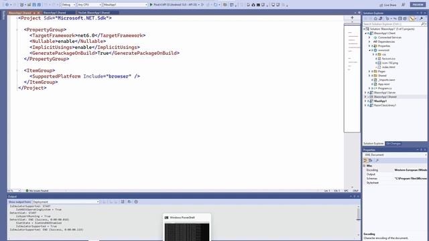
Task: Click clock icon in Output toolbar
Action: pyautogui.click(x=136, y=202)
